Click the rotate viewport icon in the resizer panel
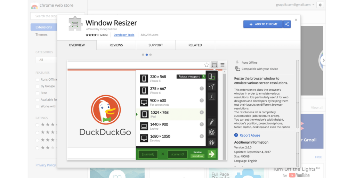 click(211, 87)
